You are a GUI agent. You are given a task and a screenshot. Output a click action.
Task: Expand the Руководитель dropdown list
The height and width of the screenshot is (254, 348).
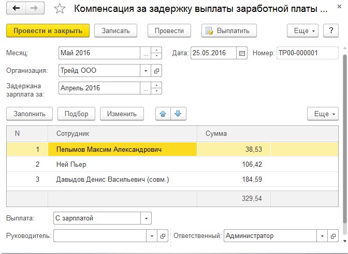(x=152, y=236)
